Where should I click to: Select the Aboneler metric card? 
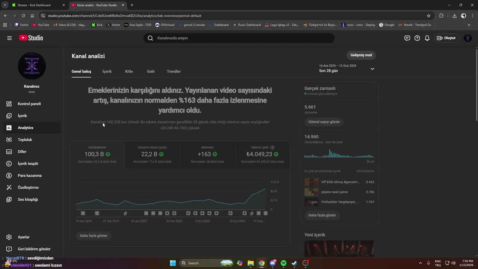pyautogui.click(x=207, y=155)
